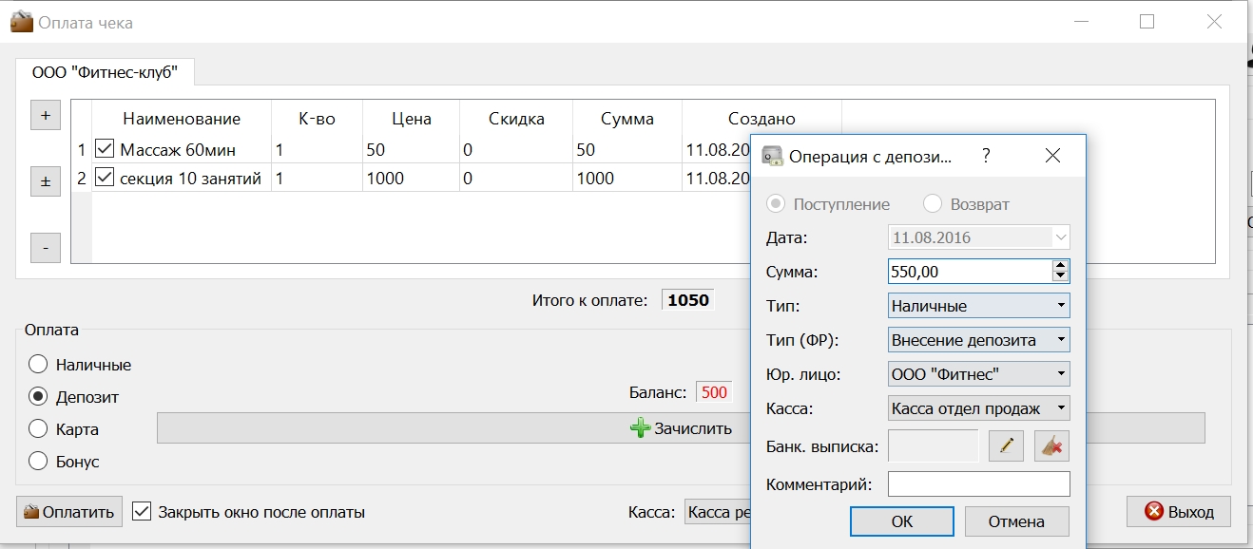This screenshot has width=1253, height=549.
Task: Close the Операция с депозитом dialog
Action: click(x=1052, y=156)
